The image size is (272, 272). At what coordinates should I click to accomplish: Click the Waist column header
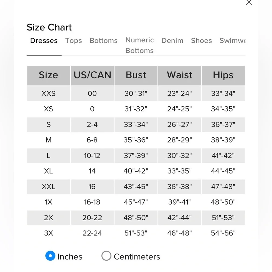click(180, 75)
